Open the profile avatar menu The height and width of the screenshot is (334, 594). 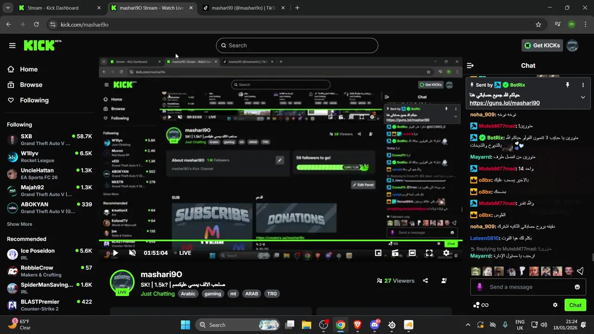coord(573,45)
